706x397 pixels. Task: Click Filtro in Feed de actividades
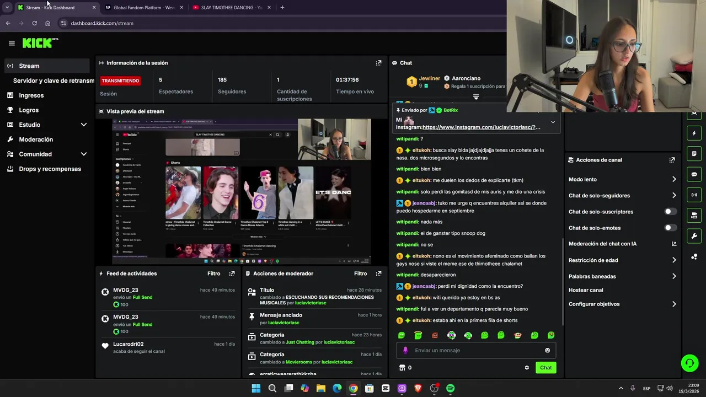pyautogui.click(x=213, y=273)
